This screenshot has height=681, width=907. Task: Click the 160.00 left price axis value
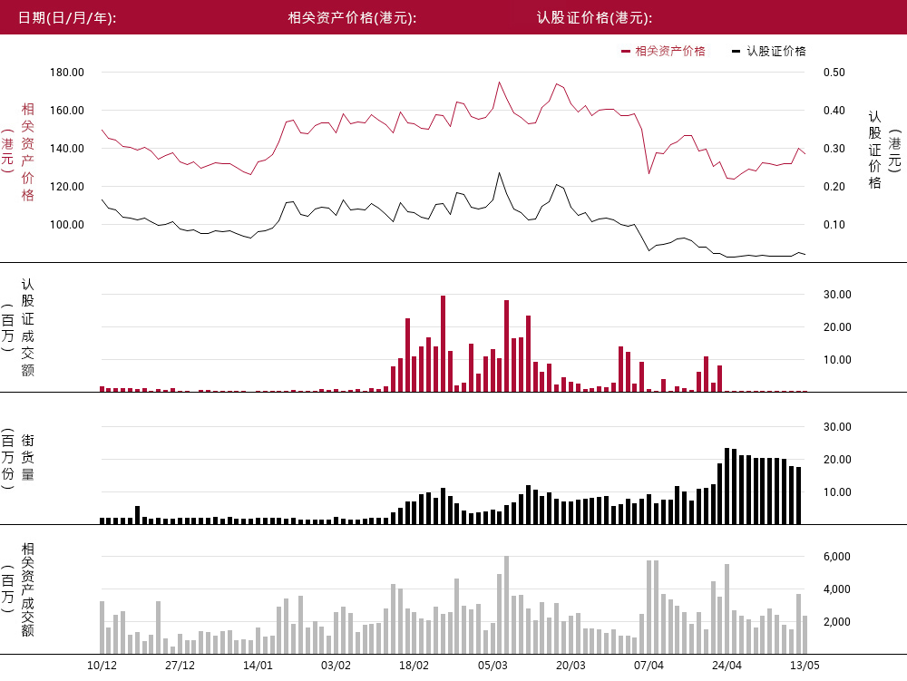click(x=67, y=111)
